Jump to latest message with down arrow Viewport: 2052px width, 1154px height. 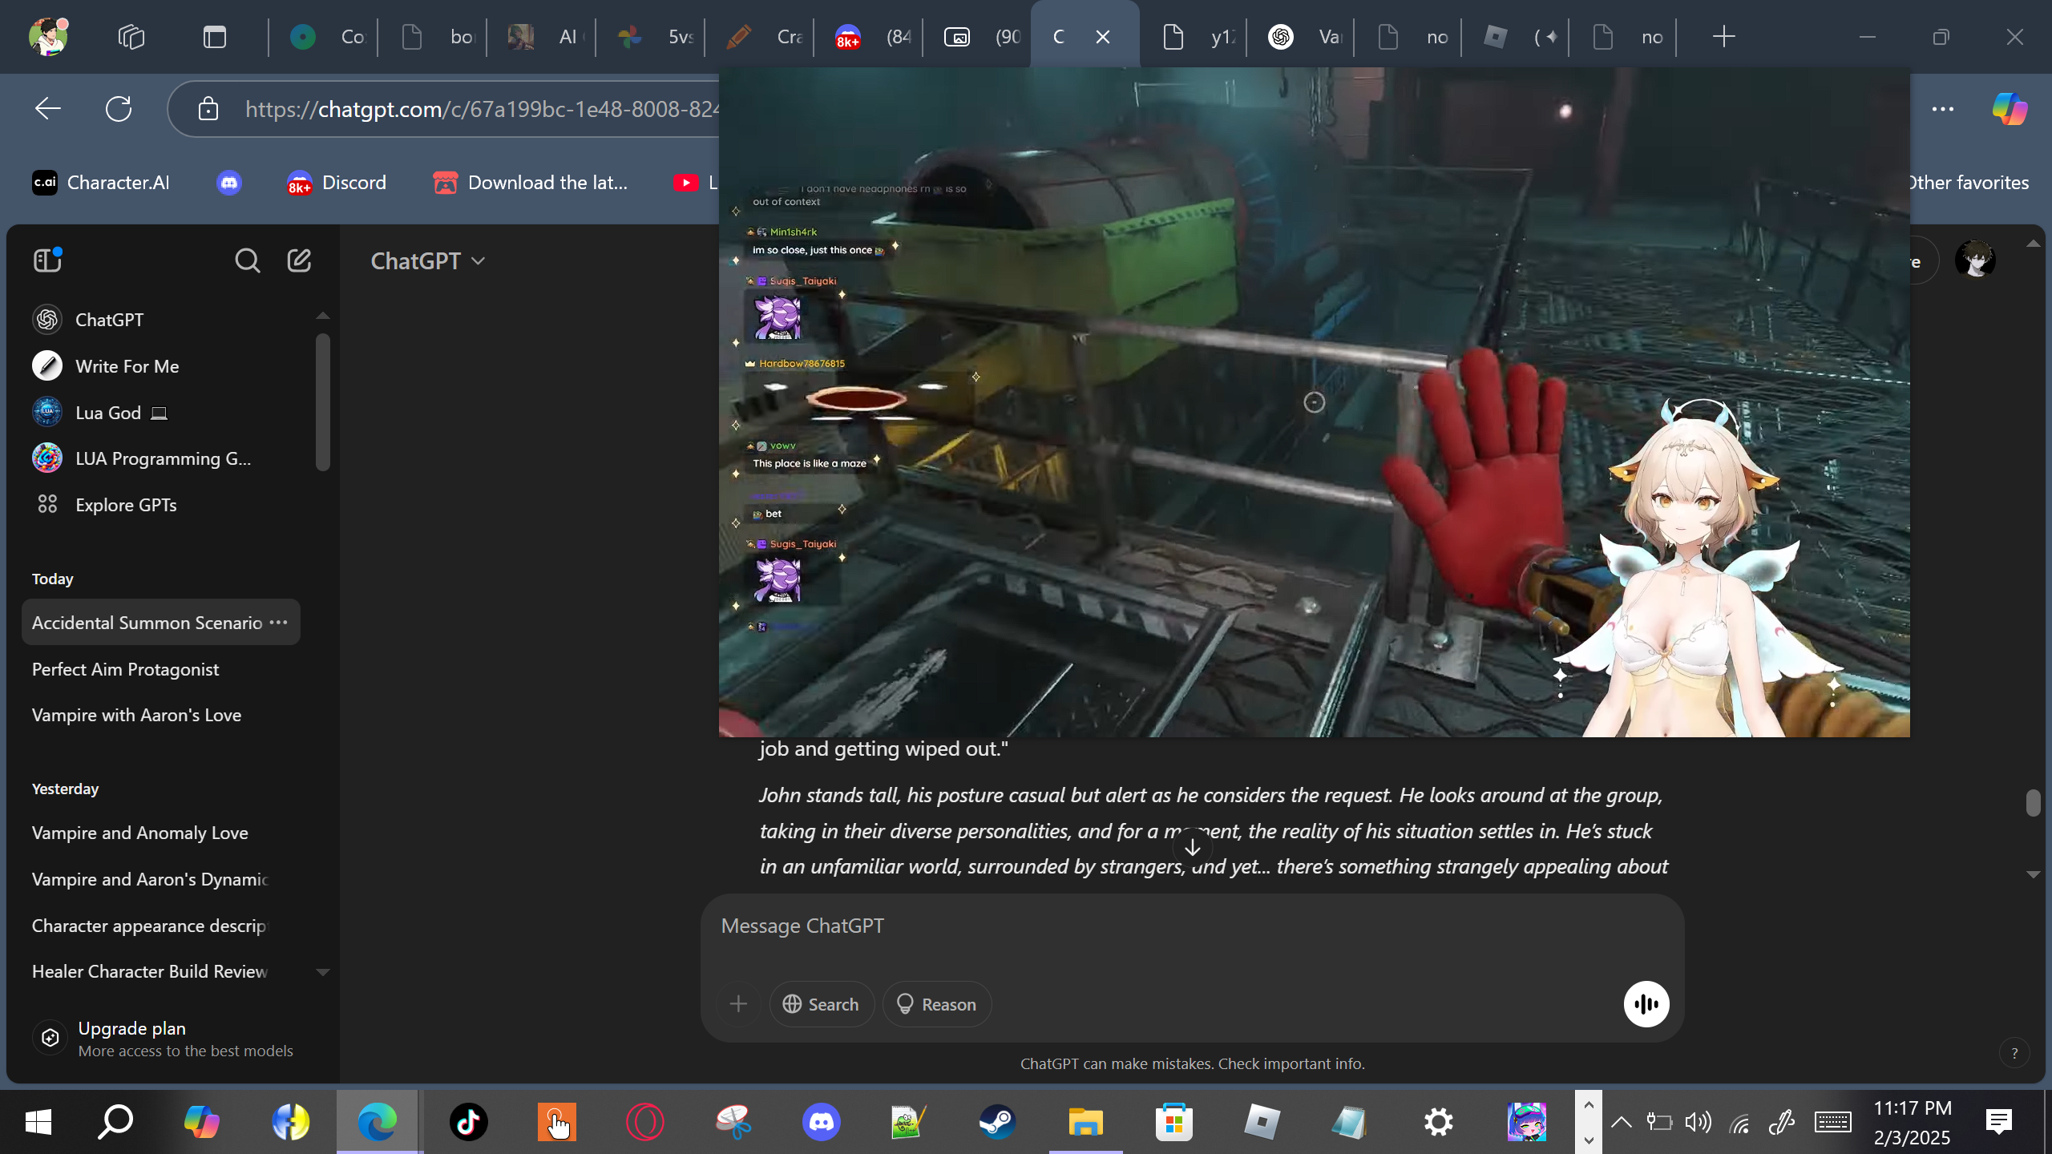pos(1193,847)
